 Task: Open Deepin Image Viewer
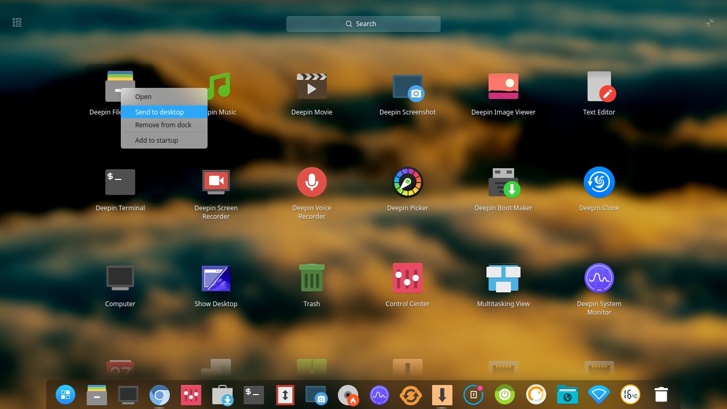(x=503, y=86)
